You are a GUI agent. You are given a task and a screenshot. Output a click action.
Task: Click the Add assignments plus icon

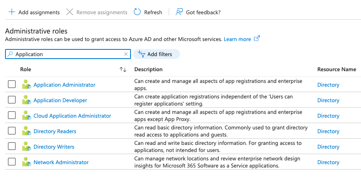point(12,12)
